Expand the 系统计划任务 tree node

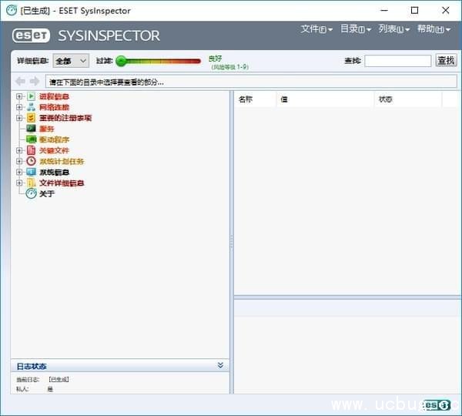tap(19, 161)
